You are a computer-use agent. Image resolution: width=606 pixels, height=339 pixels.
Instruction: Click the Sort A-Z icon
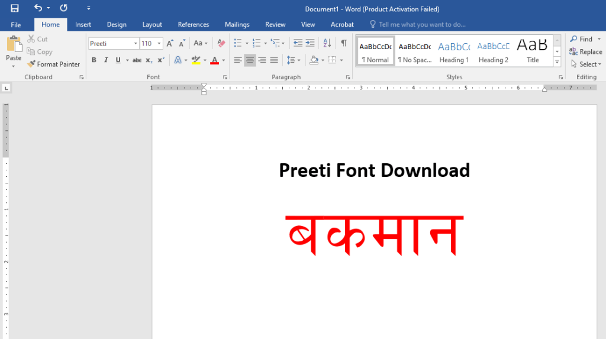[x=327, y=43]
